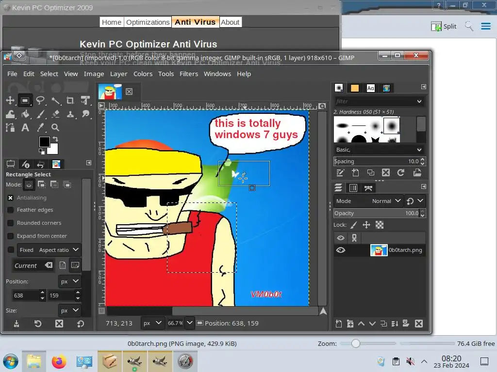Select the Fuzzy Select magic wand tool

click(x=56, y=101)
